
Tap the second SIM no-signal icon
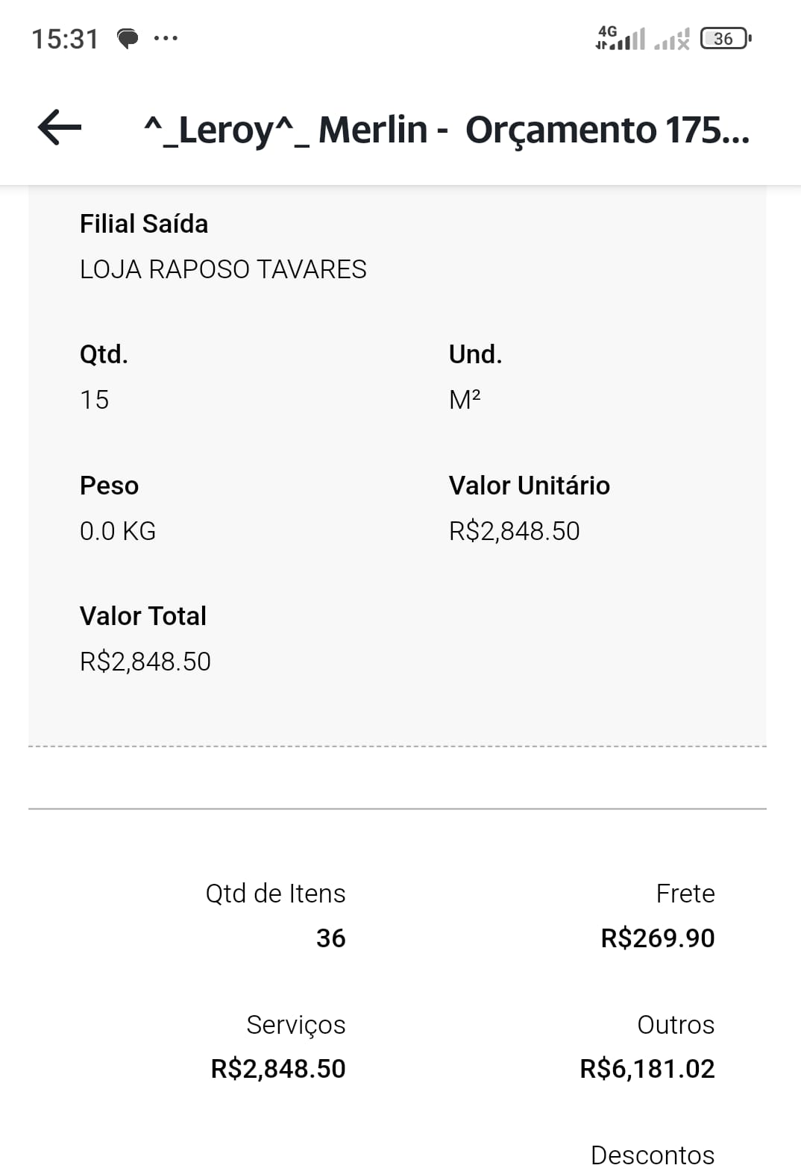click(672, 40)
